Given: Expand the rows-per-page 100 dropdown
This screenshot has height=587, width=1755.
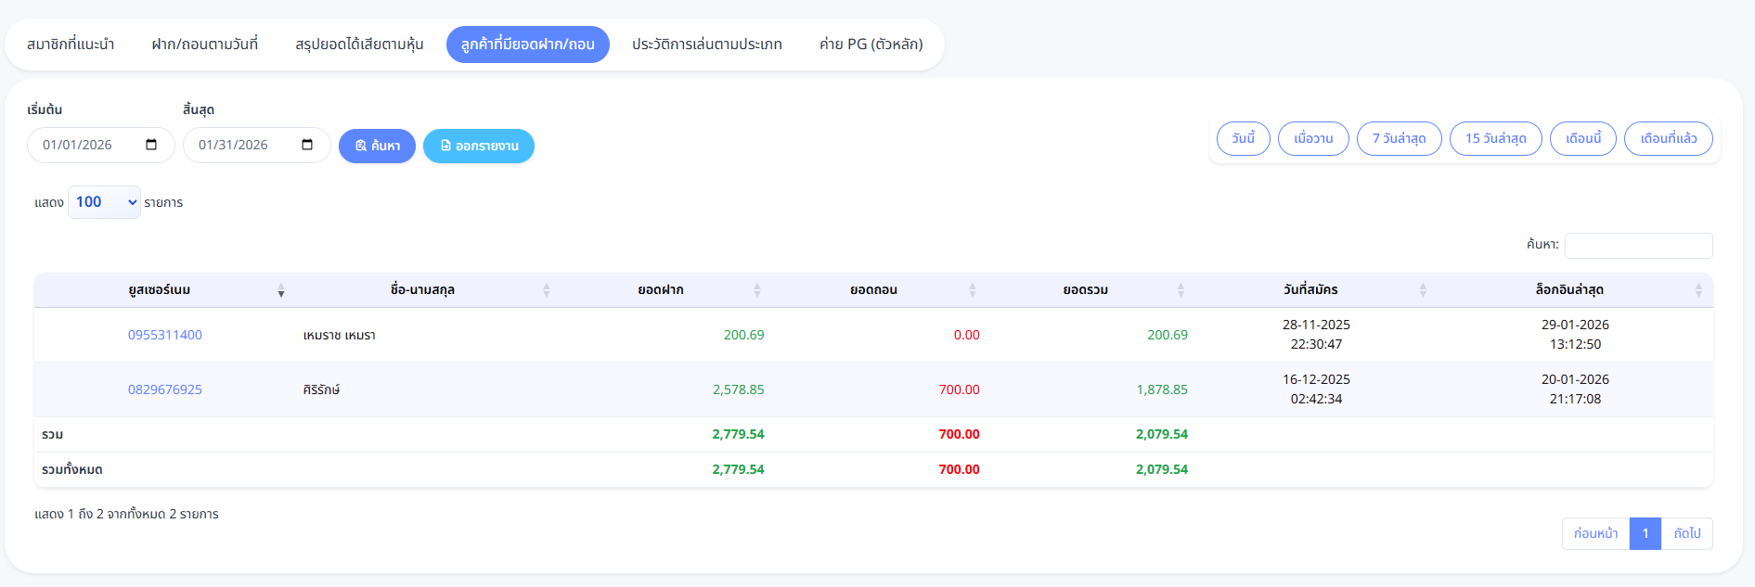Looking at the screenshot, I should tap(104, 202).
